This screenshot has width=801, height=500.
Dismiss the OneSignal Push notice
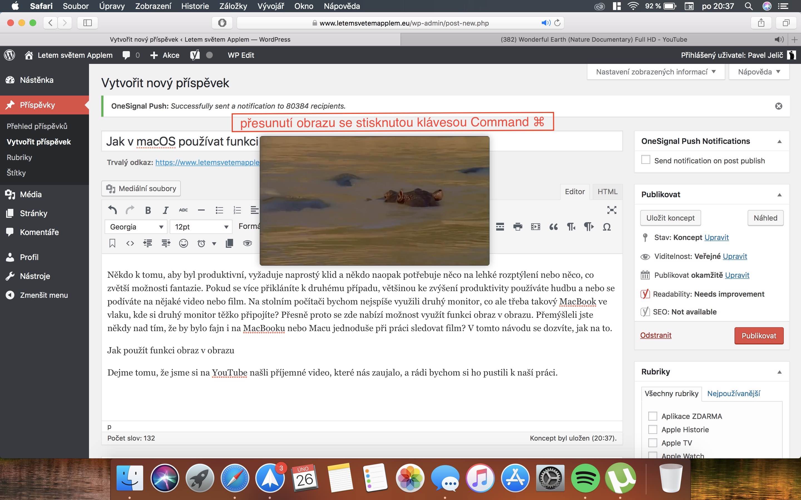coord(778,106)
